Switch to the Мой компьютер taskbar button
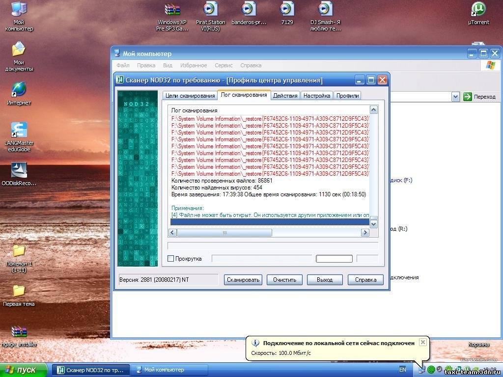Image resolution: width=503 pixels, height=377 pixels. (169, 370)
